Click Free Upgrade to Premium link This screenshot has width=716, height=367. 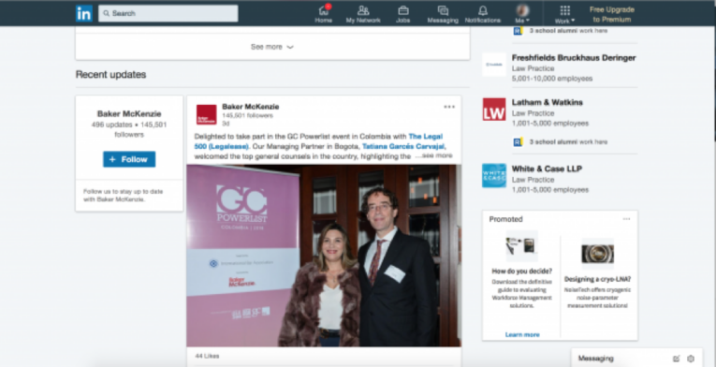[x=612, y=14]
